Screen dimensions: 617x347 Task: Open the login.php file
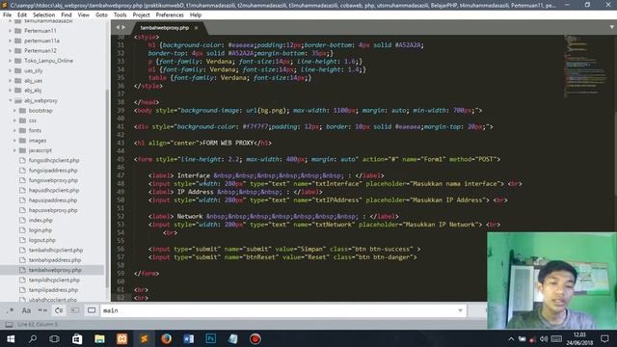pyautogui.click(x=40, y=230)
